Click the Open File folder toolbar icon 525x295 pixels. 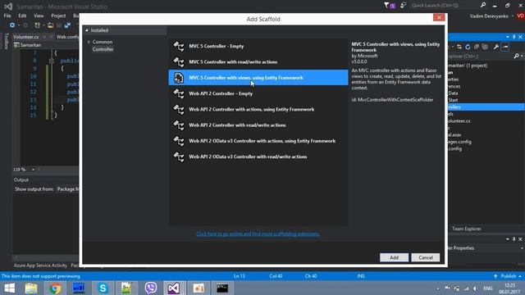(50, 25)
